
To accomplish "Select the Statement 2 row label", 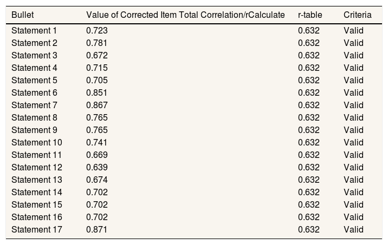I will coord(34,43).
